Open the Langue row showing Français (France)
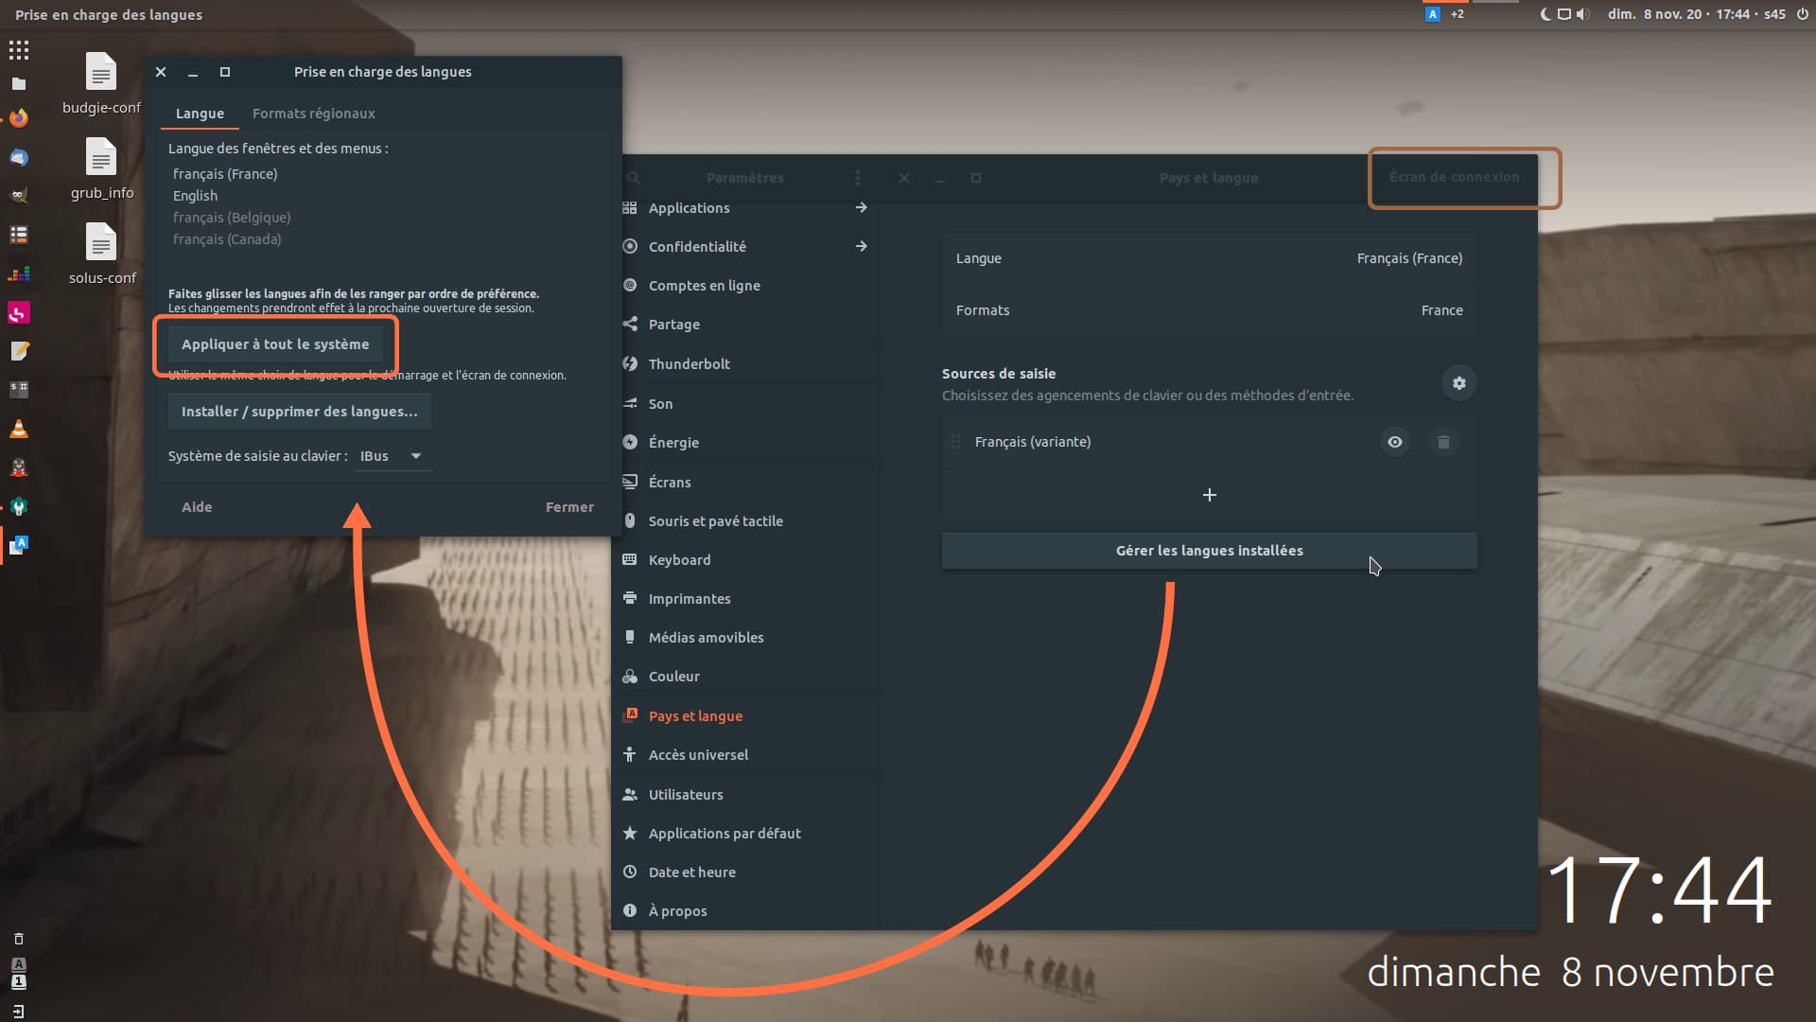The image size is (1816, 1022). click(1208, 258)
